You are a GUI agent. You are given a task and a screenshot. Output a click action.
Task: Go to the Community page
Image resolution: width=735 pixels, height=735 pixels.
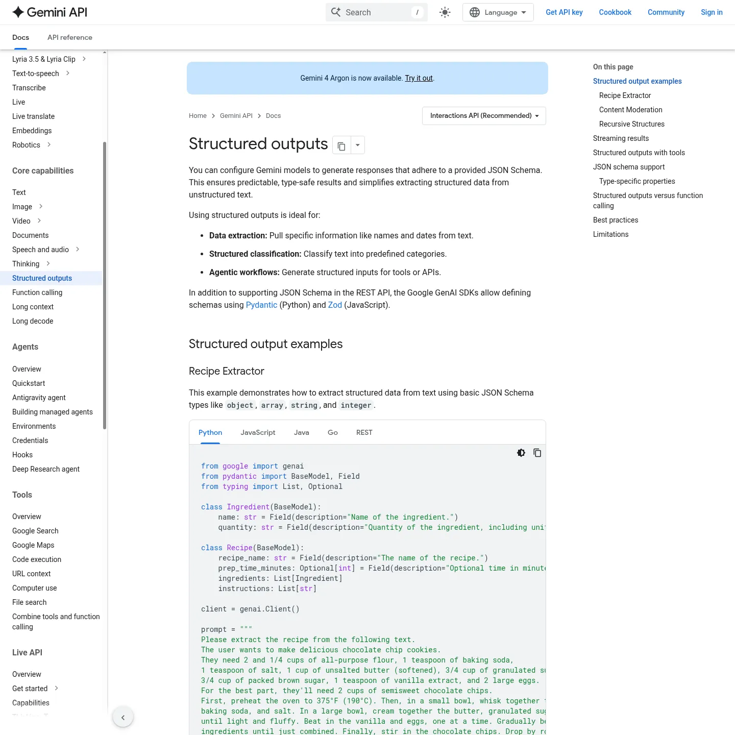666,12
